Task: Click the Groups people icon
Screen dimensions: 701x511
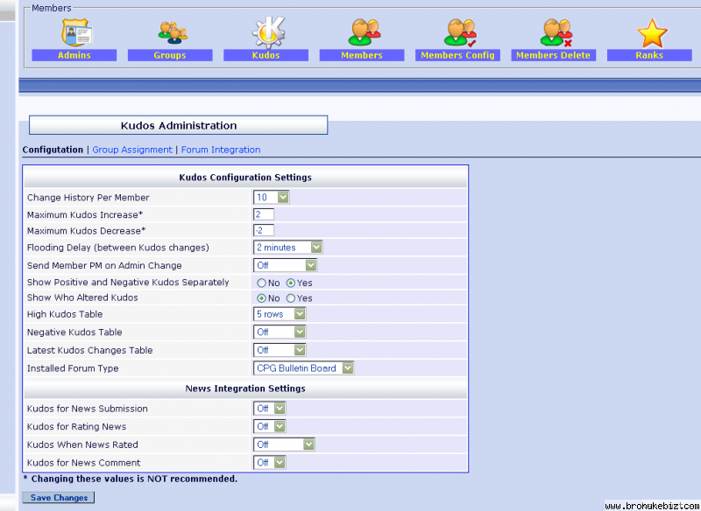Action: click(173, 32)
